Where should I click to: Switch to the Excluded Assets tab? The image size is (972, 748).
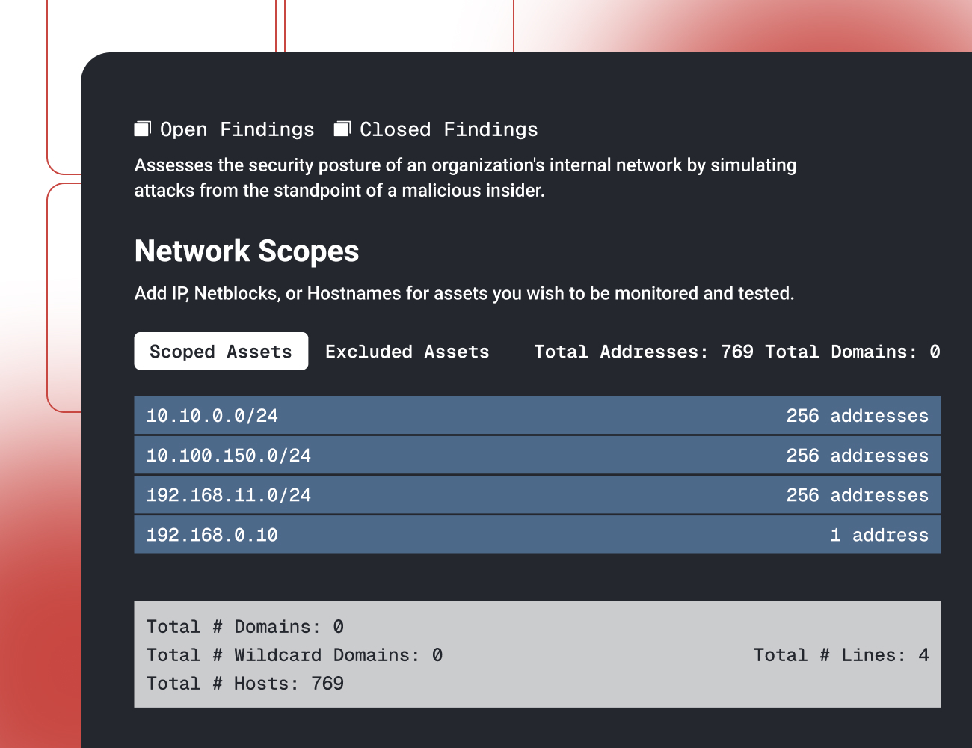click(x=407, y=352)
